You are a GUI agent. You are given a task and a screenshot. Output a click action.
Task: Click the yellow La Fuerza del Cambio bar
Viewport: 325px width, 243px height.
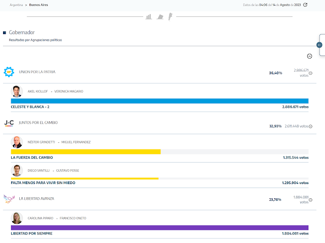point(86,151)
